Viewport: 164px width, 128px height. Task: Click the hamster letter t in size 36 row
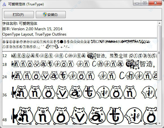click(89, 92)
